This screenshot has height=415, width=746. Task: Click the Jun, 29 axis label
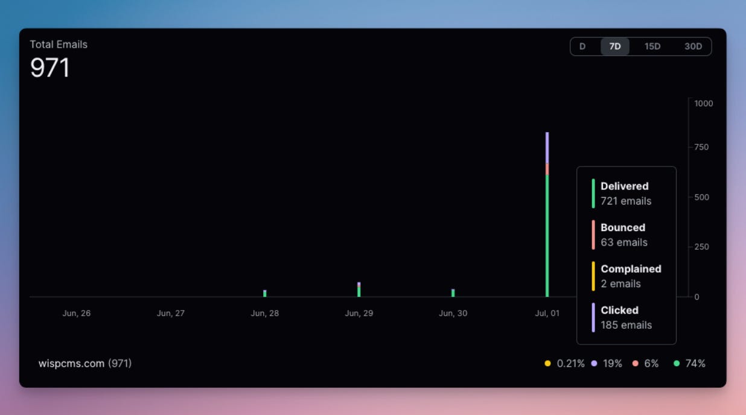[x=359, y=313]
